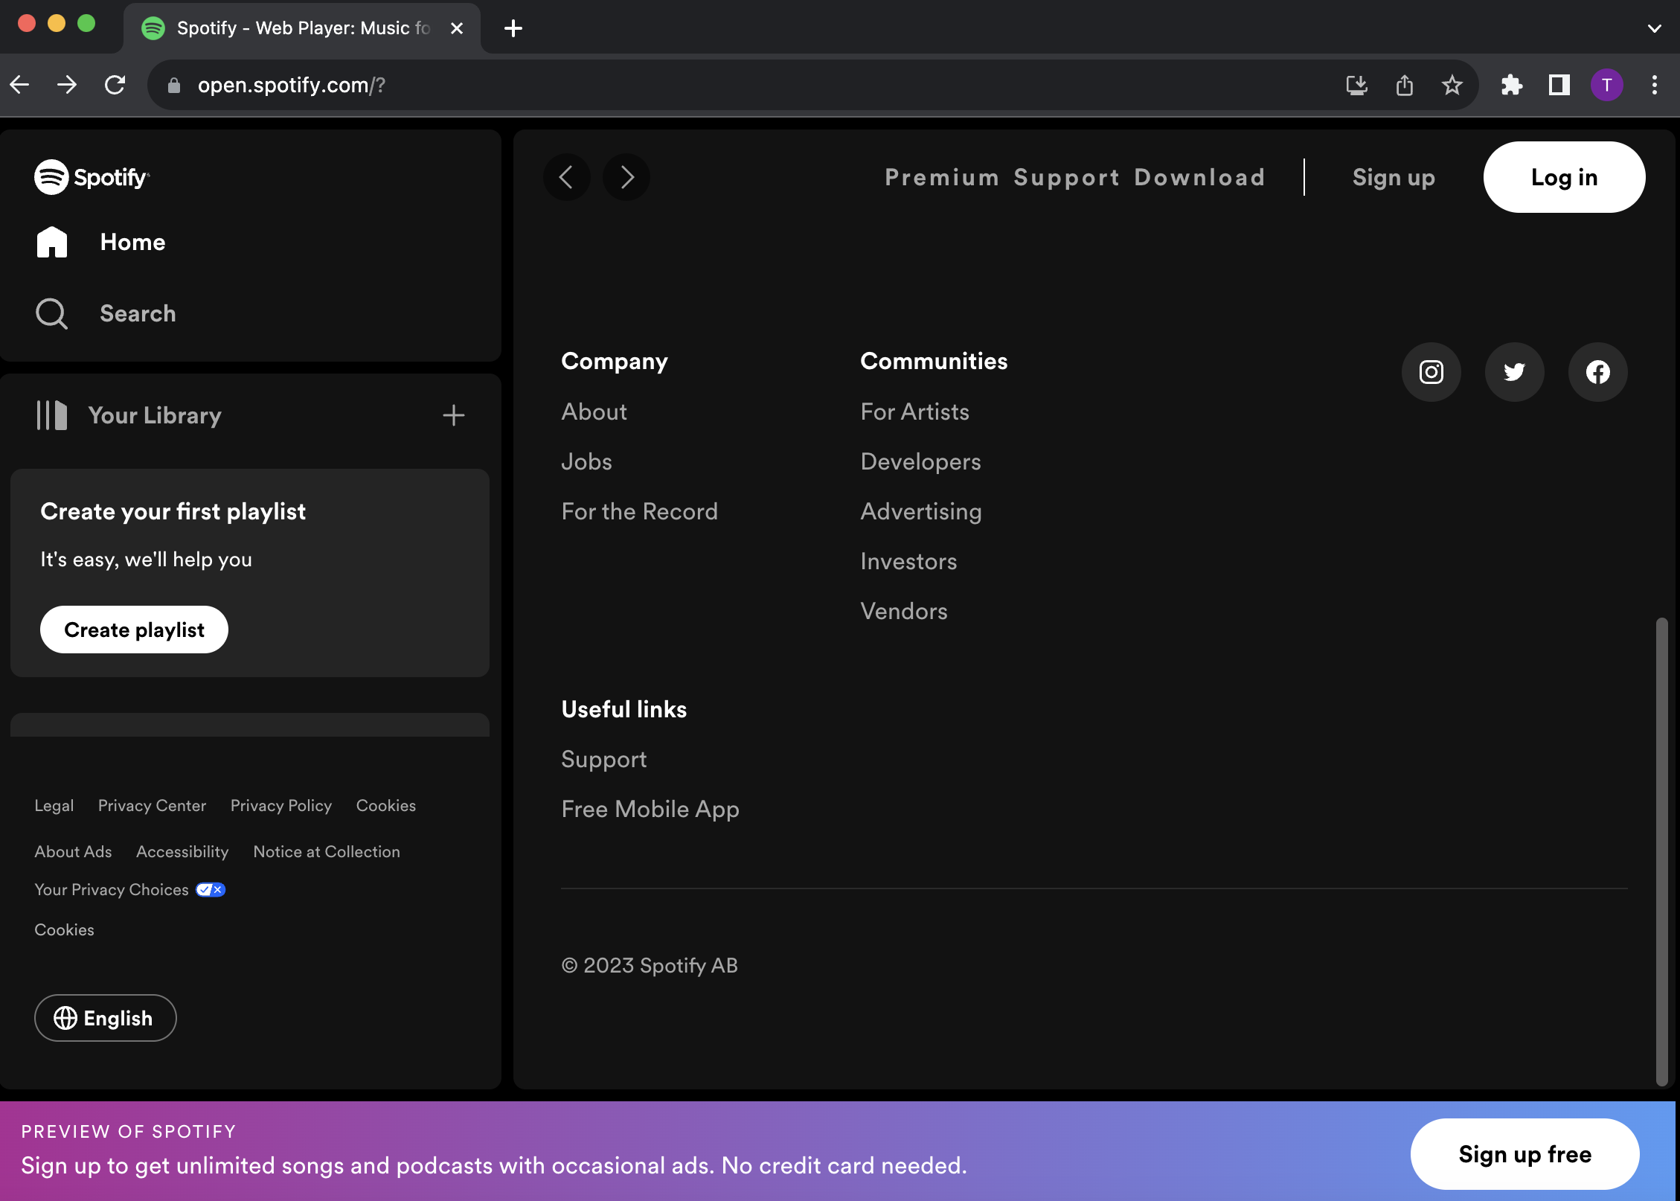Go to Home via house icon
This screenshot has width=1680, height=1201.
[52, 242]
